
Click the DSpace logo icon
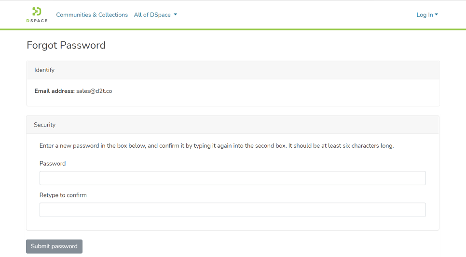[37, 12]
